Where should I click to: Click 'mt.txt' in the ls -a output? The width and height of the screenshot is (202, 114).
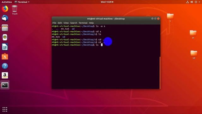click(x=65, y=29)
